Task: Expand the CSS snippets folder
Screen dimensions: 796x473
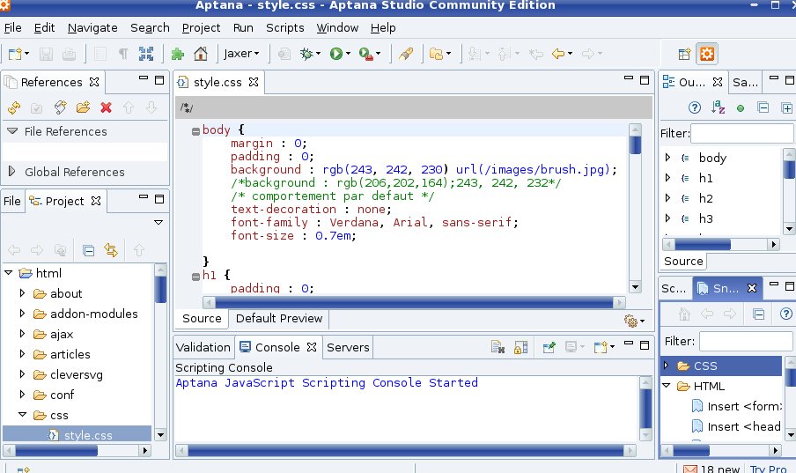Action: 667,366
